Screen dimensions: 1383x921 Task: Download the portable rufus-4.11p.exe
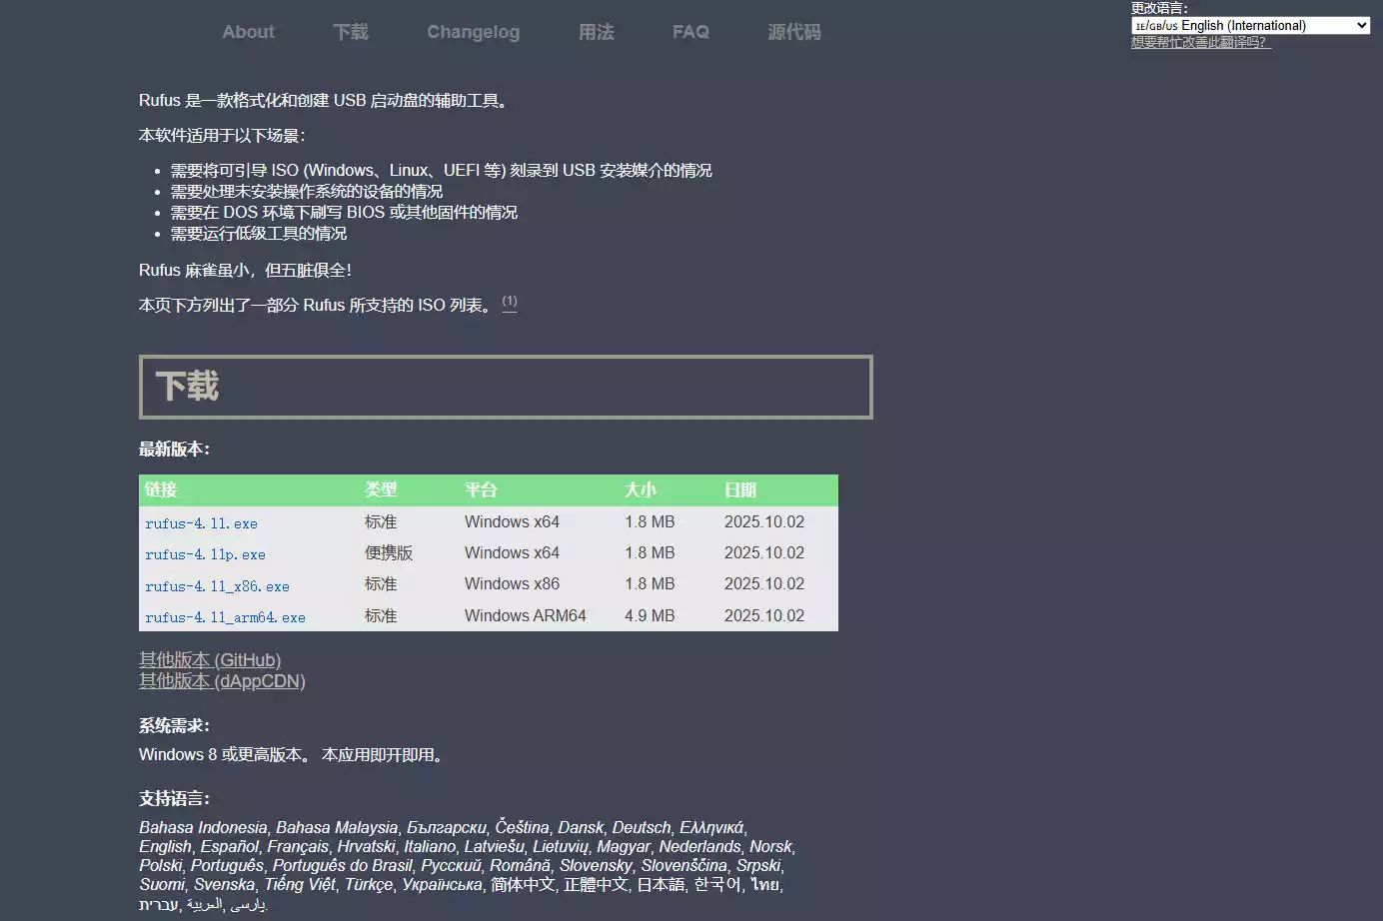click(x=206, y=554)
